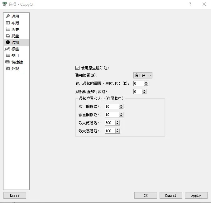Click the layout columns icon for 布局

pos(8,23)
